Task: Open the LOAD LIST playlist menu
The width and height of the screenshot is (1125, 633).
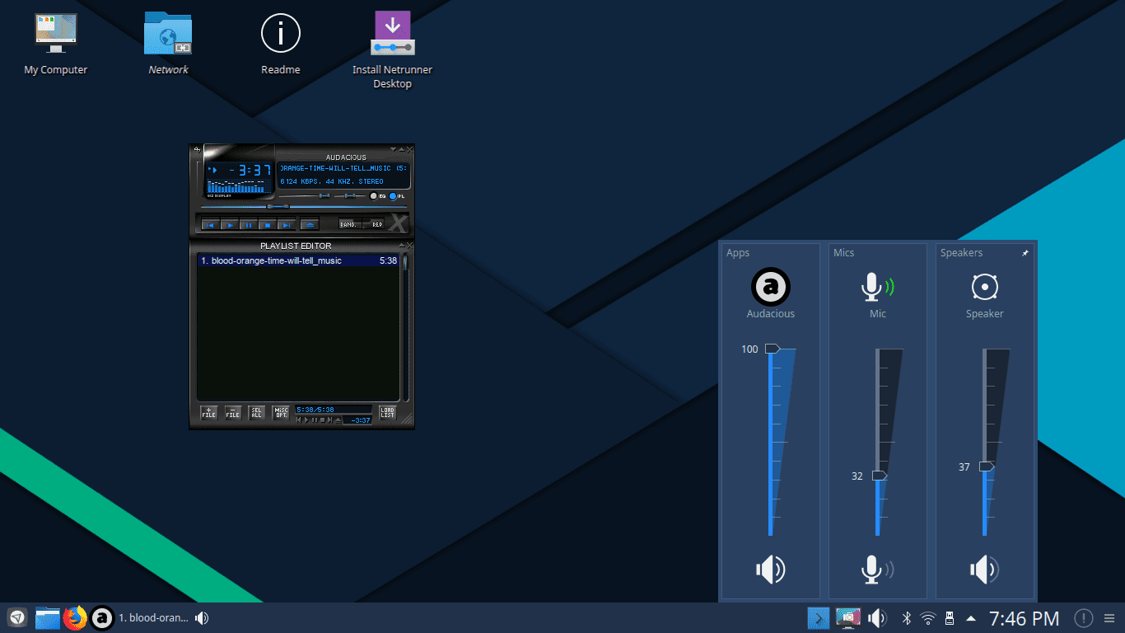Action: tap(387, 413)
